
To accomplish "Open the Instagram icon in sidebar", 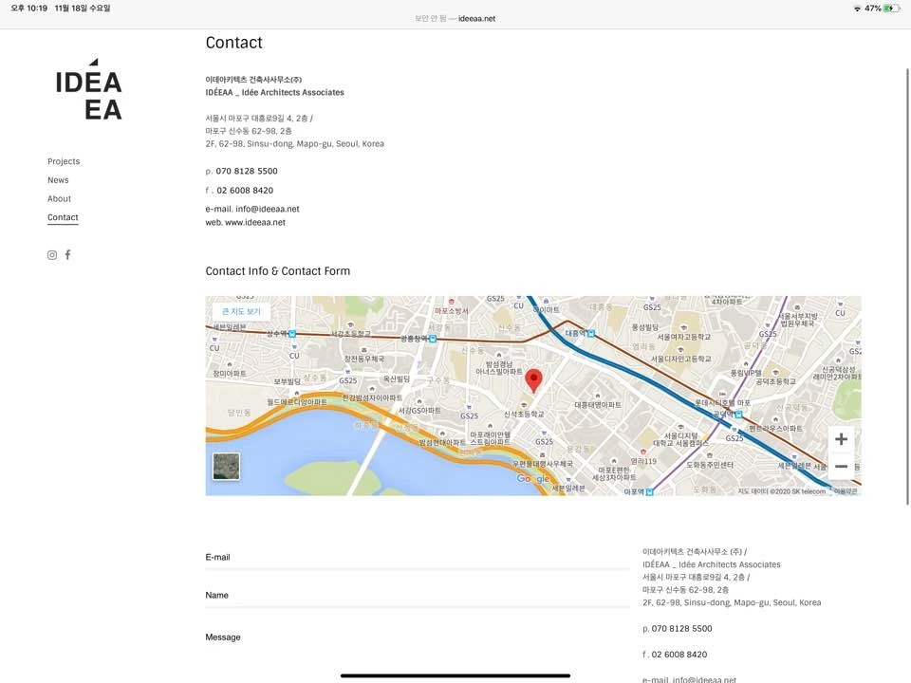I will tap(52, 255).
